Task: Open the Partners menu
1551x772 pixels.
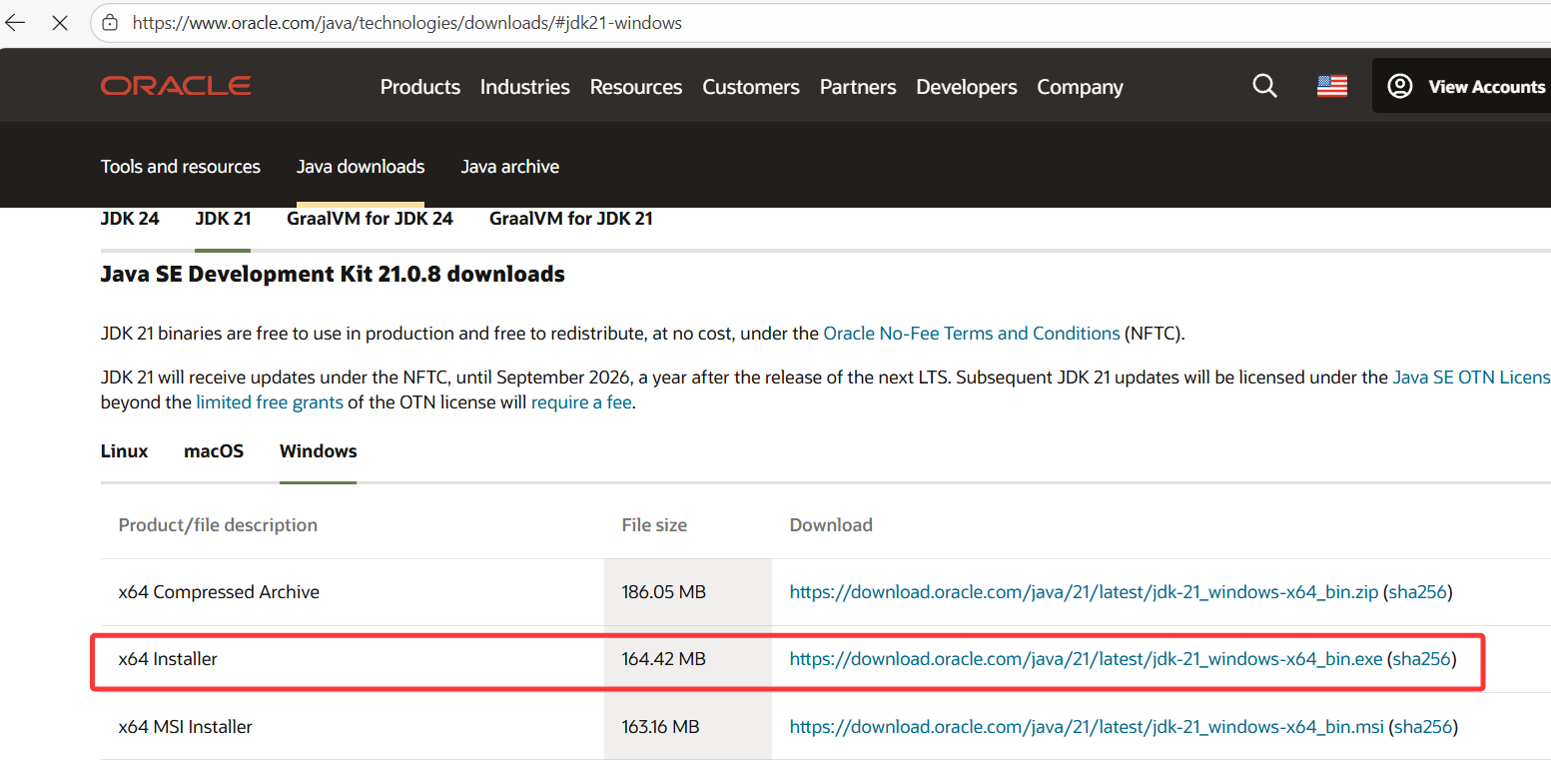Action: [x=858, y=87]
